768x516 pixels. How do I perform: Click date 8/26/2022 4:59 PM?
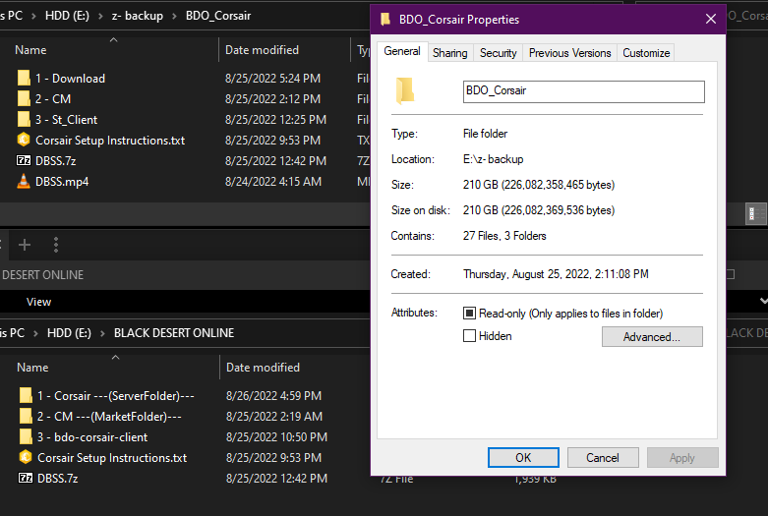273,395
